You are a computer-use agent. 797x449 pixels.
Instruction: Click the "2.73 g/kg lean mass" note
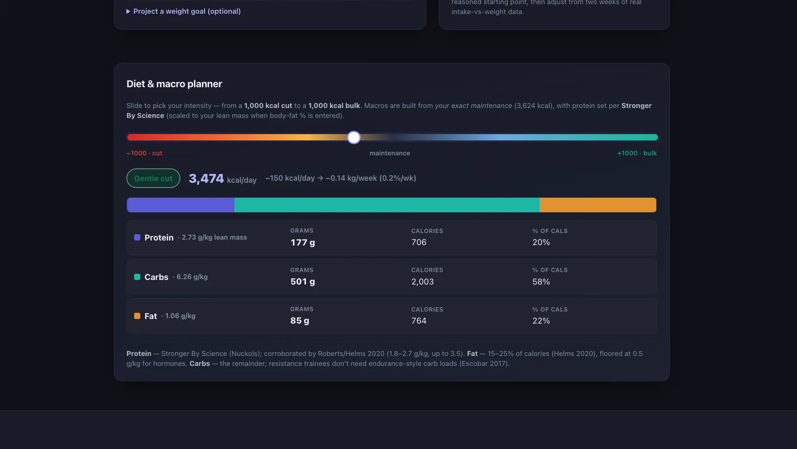coord(214,238)
